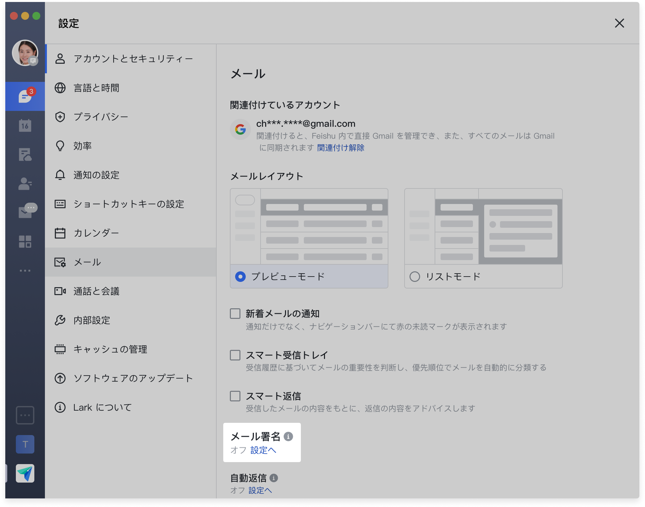Expand more items via sidebar ellipsis
Screen dimensions: 645x507
(x=25, y=270)
